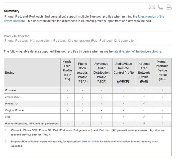This screenshot has height=159, width=179.
Task: Select Human Interface Device Profile header
Action: (x=162, y=70)
